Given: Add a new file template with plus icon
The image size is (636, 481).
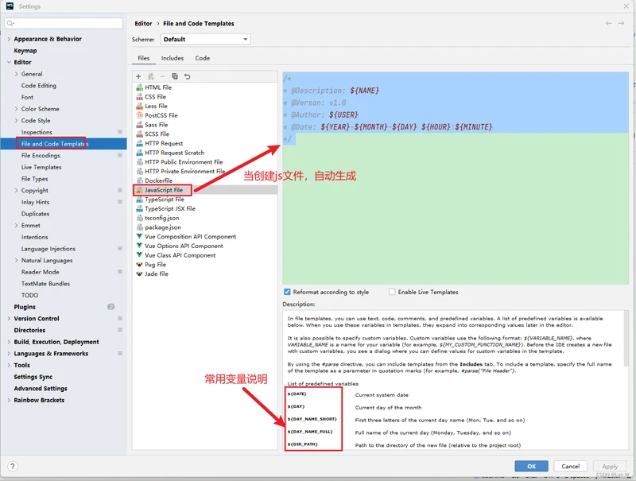Looking at the screenshot, I should [138, 76].
